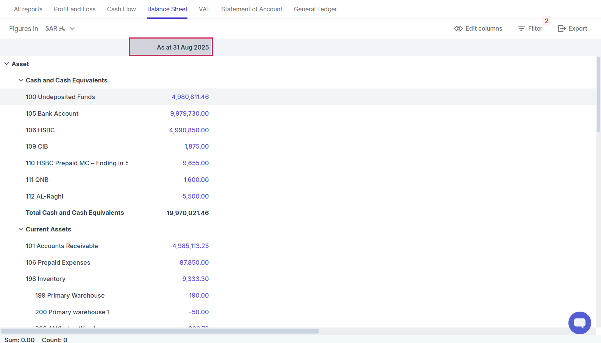The image size is (601, 343).
Task: Collapse the Asset section
Action: (x=7, y=64)
